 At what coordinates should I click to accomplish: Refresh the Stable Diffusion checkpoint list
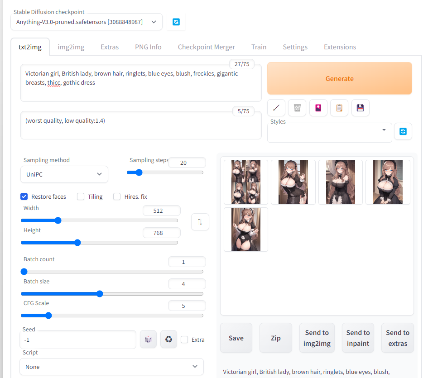pyautogui.click(x=176, y=22)
